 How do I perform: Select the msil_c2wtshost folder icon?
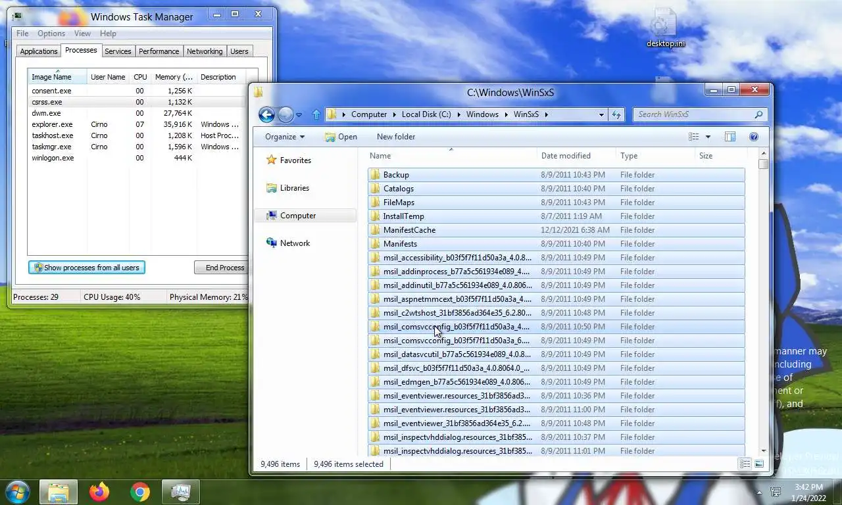(375, 313)
